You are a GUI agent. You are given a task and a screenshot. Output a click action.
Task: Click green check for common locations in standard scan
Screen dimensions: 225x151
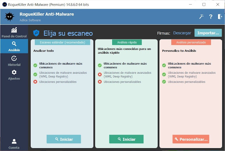point(35,65)
